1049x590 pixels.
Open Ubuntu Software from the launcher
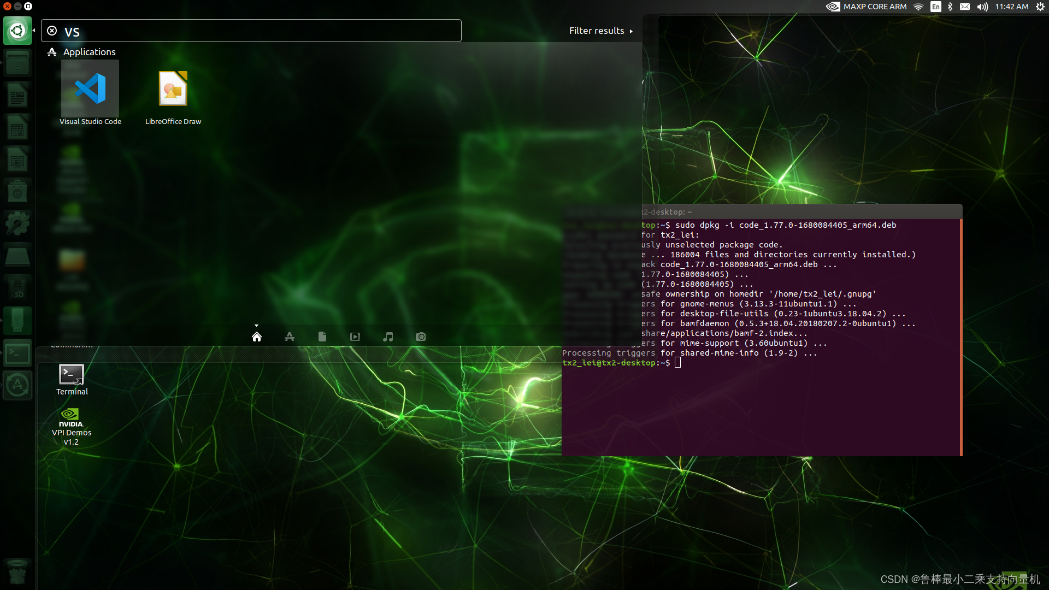[17, 191]
